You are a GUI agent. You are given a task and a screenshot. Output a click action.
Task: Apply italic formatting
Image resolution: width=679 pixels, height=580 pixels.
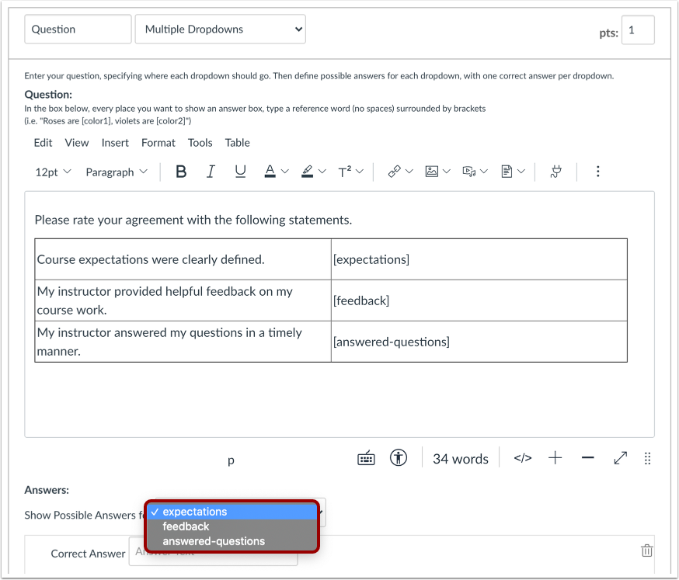click(211, 172)
